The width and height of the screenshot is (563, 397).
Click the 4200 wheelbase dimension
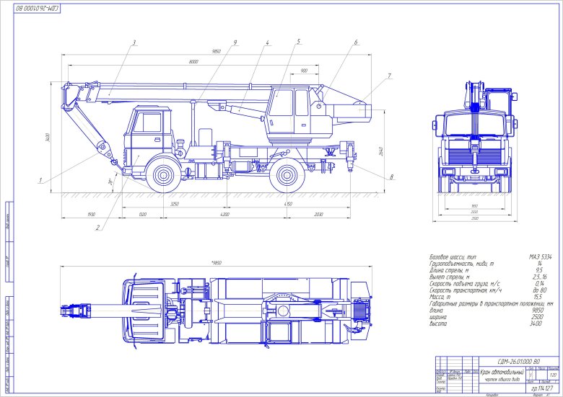point(224,214)
